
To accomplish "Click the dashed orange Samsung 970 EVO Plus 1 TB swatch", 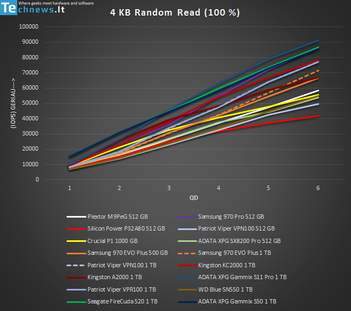I will pos(187,253).
